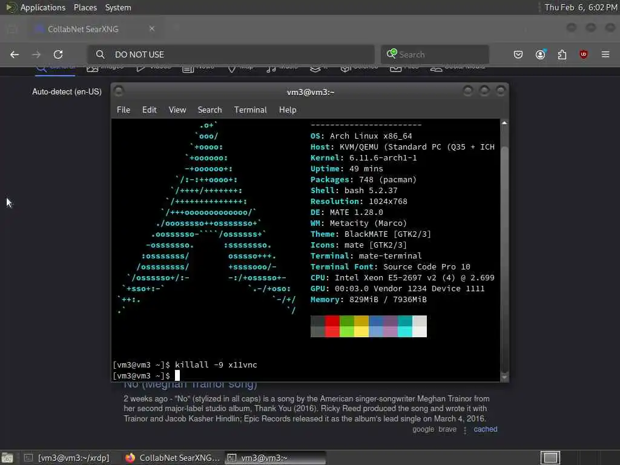Open the extensions puzzle icon

562,54
